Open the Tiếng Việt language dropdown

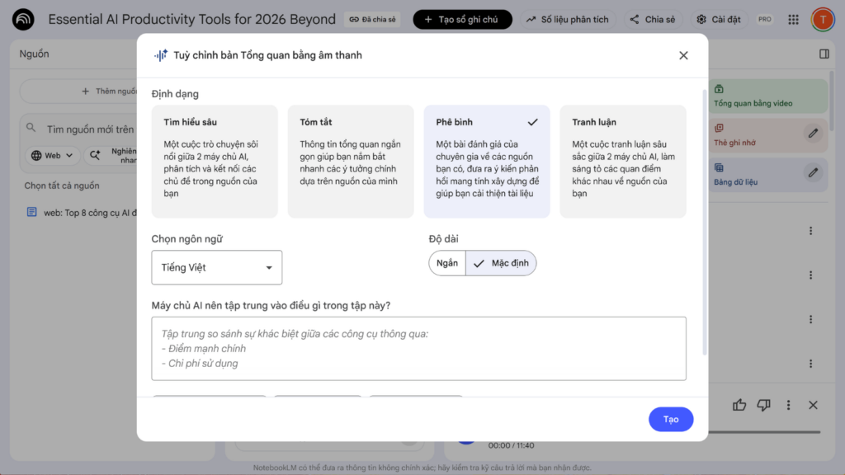(217, 268)
